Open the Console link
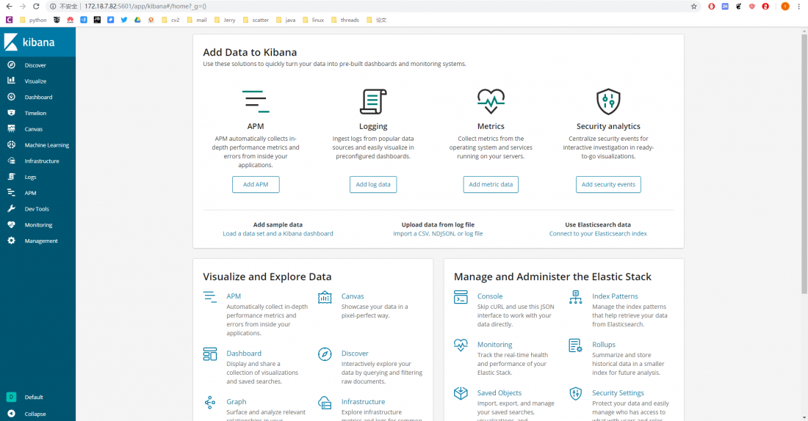808x421 pixels. [x=489, y=296]
